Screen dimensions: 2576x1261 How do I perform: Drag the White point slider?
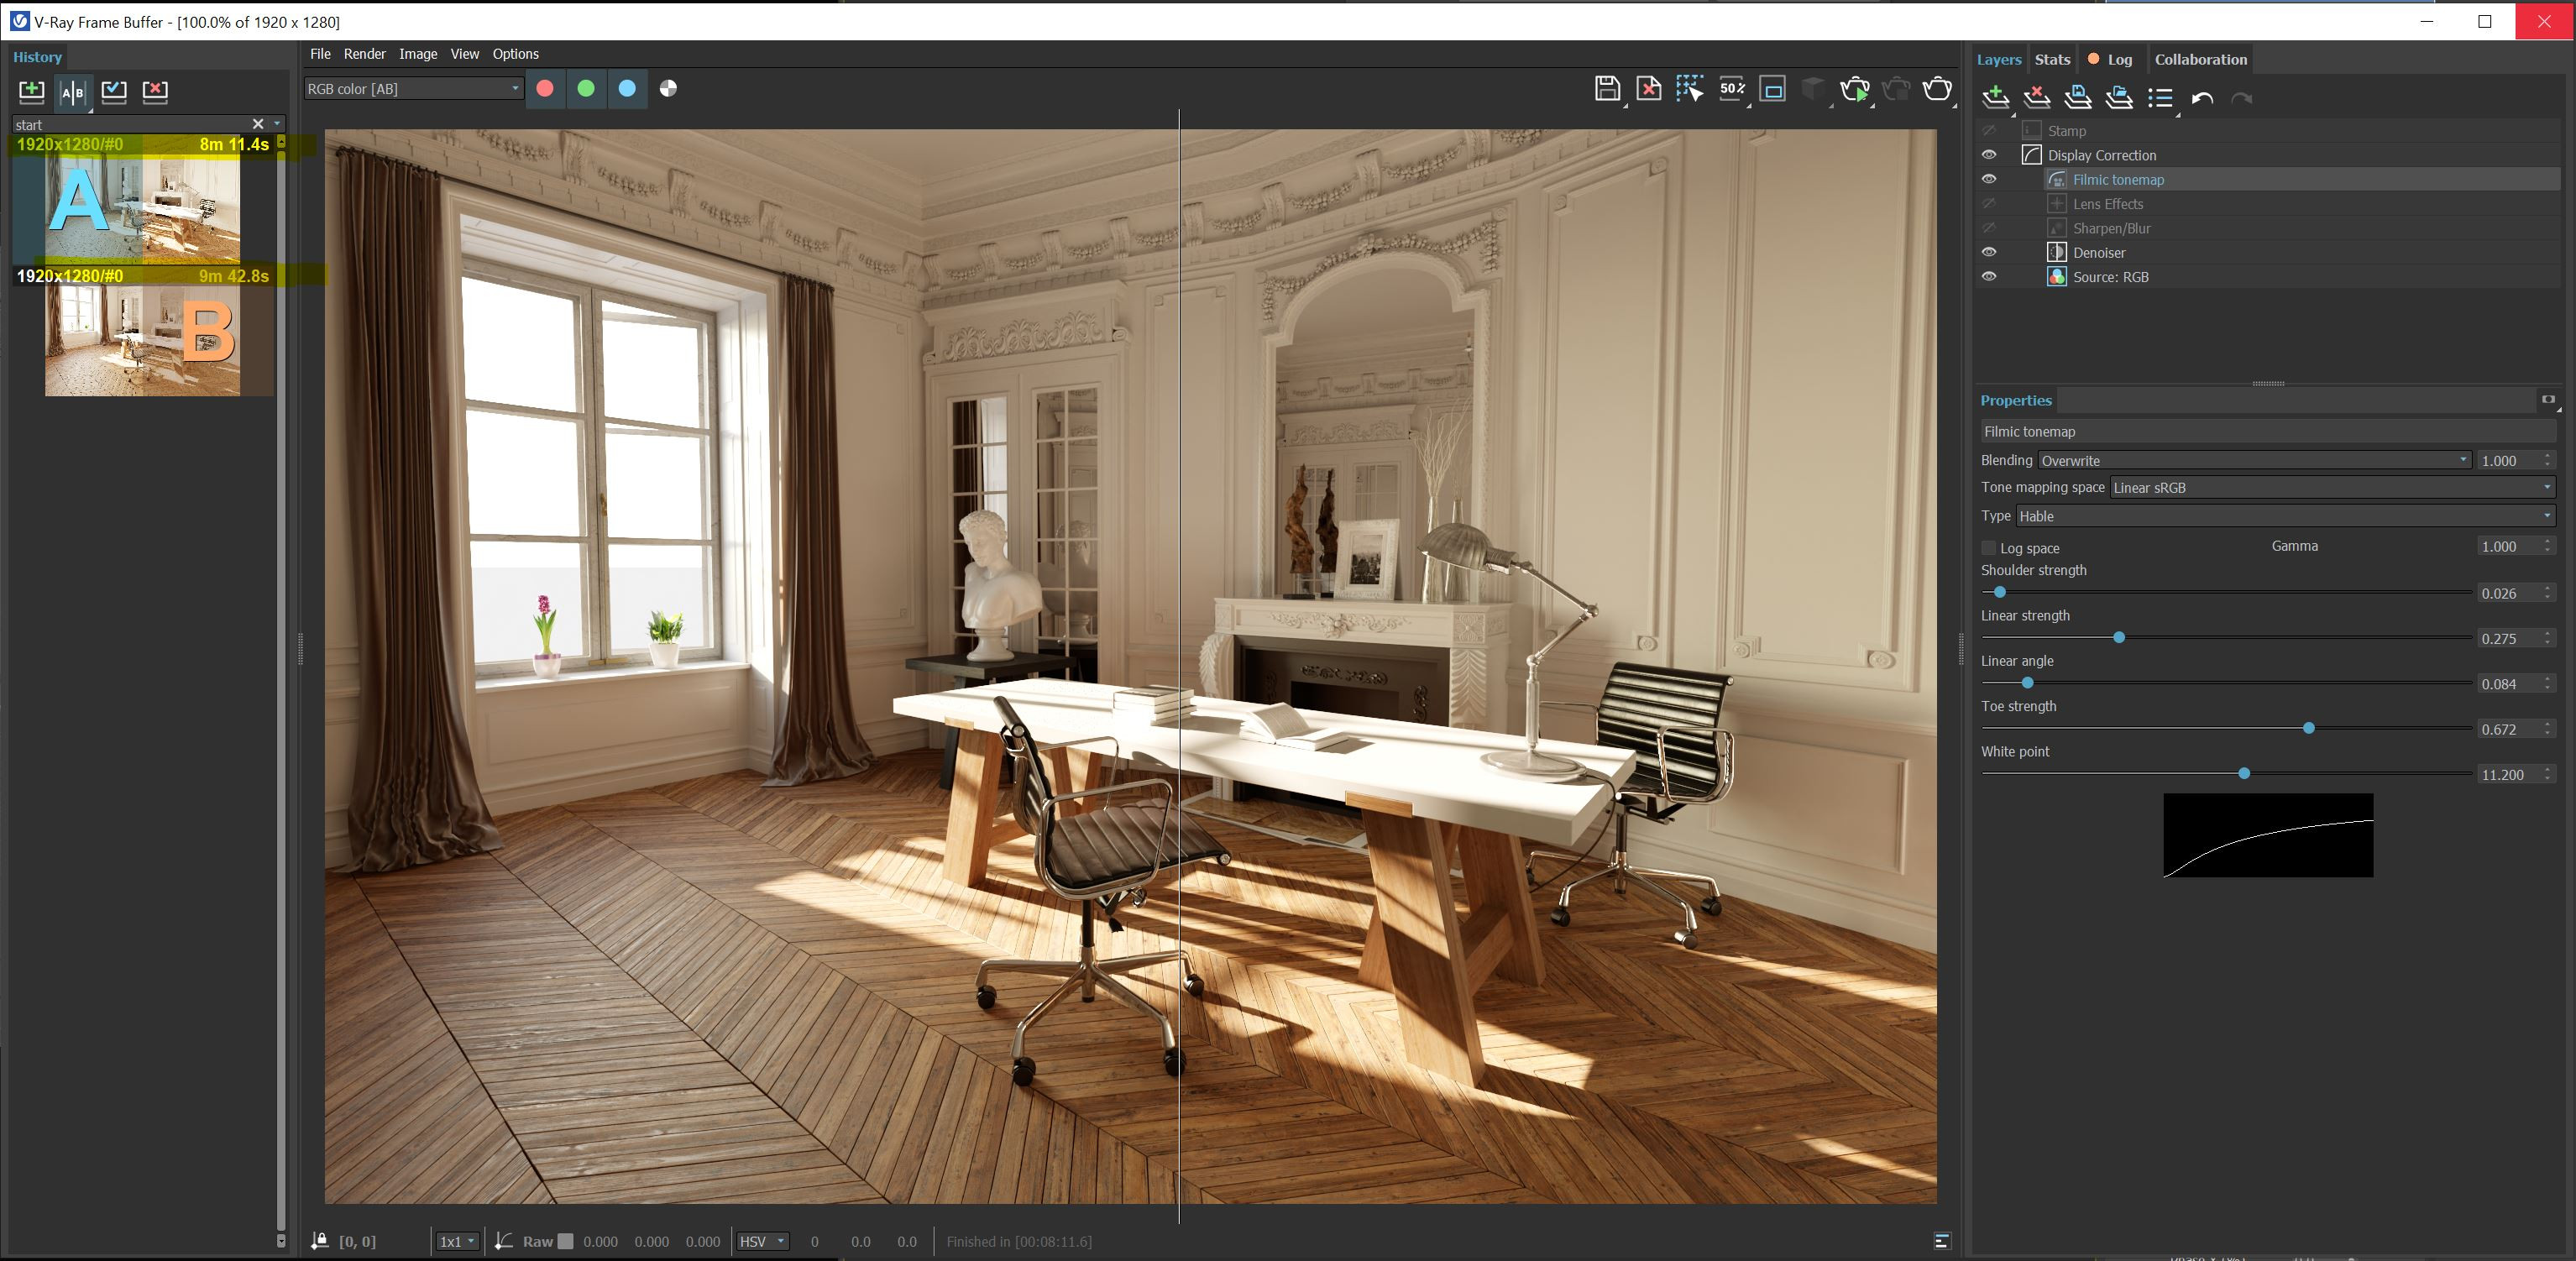(2244, 772)
